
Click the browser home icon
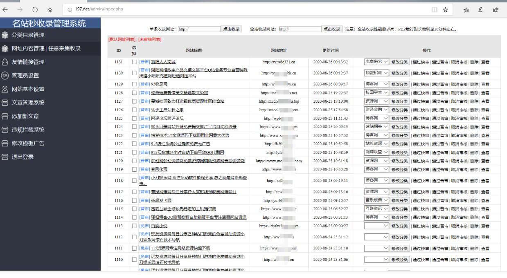50,9
